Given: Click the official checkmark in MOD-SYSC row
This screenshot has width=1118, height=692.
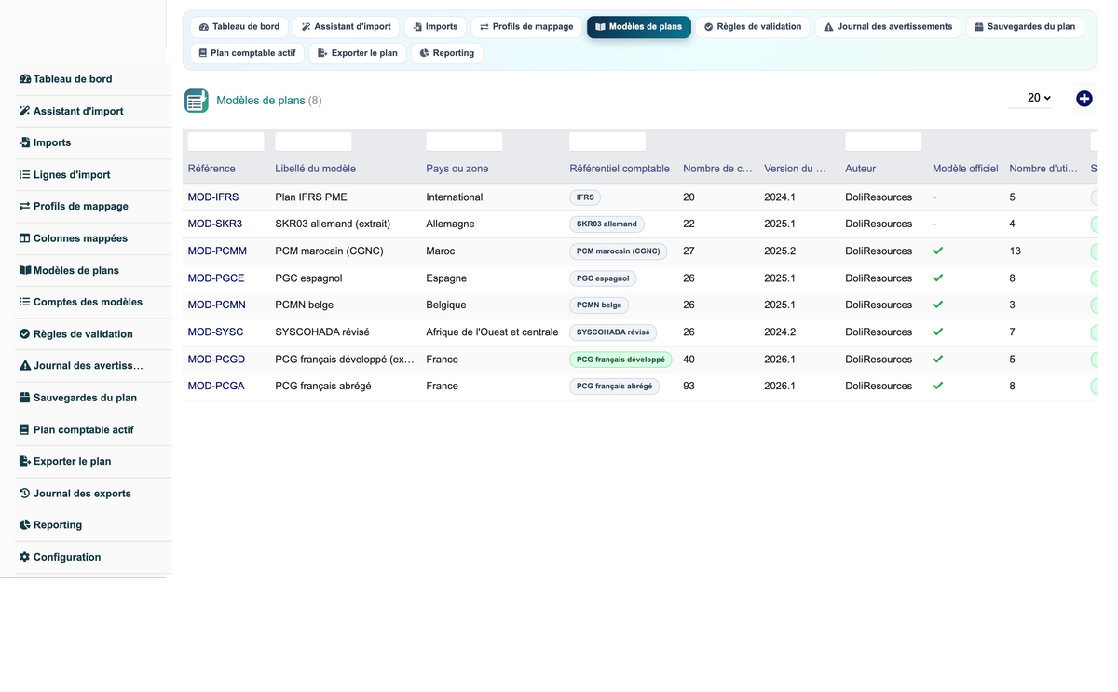Looking at the screenshot, I should point(938,332).
